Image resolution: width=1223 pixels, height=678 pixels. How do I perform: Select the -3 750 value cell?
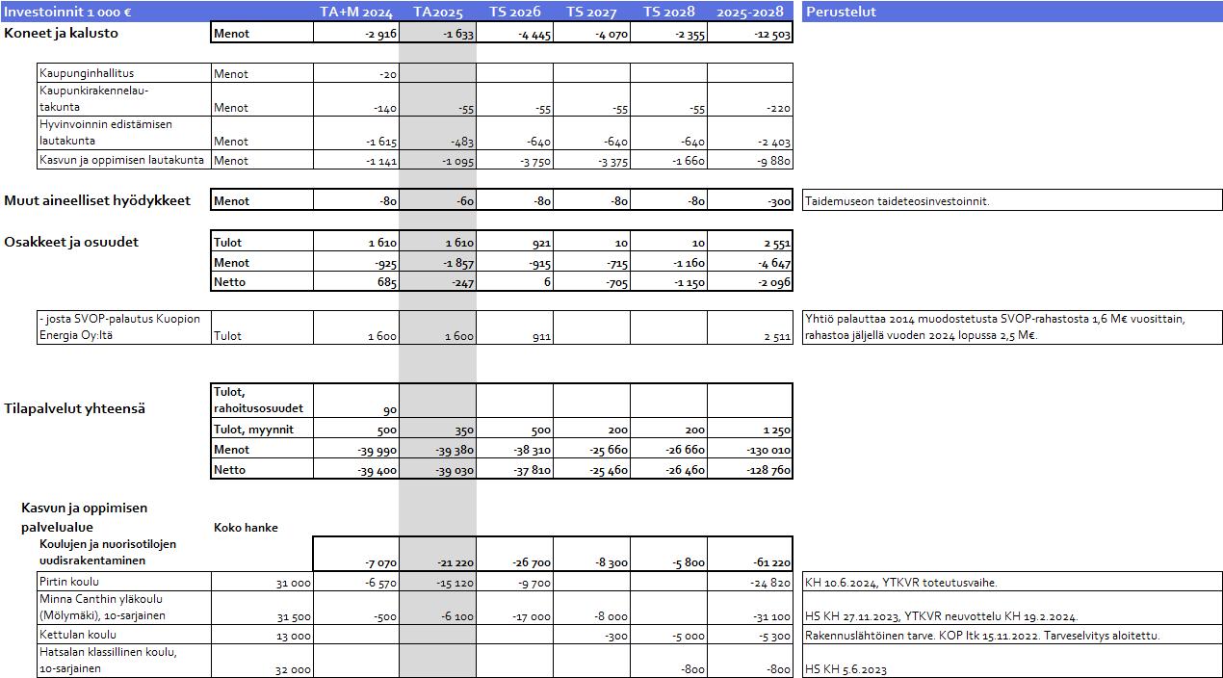(514, 160)
